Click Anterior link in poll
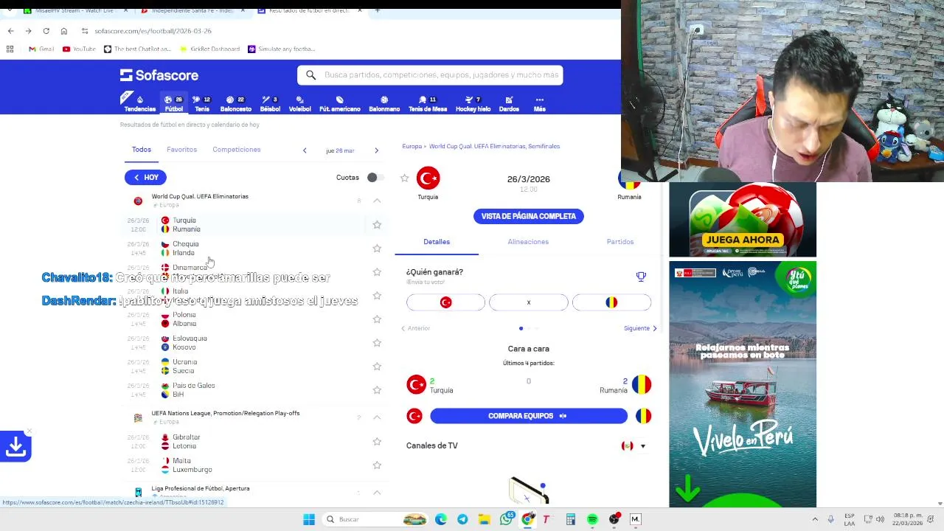This screenshot has height=531, width=944. [415, 328]
